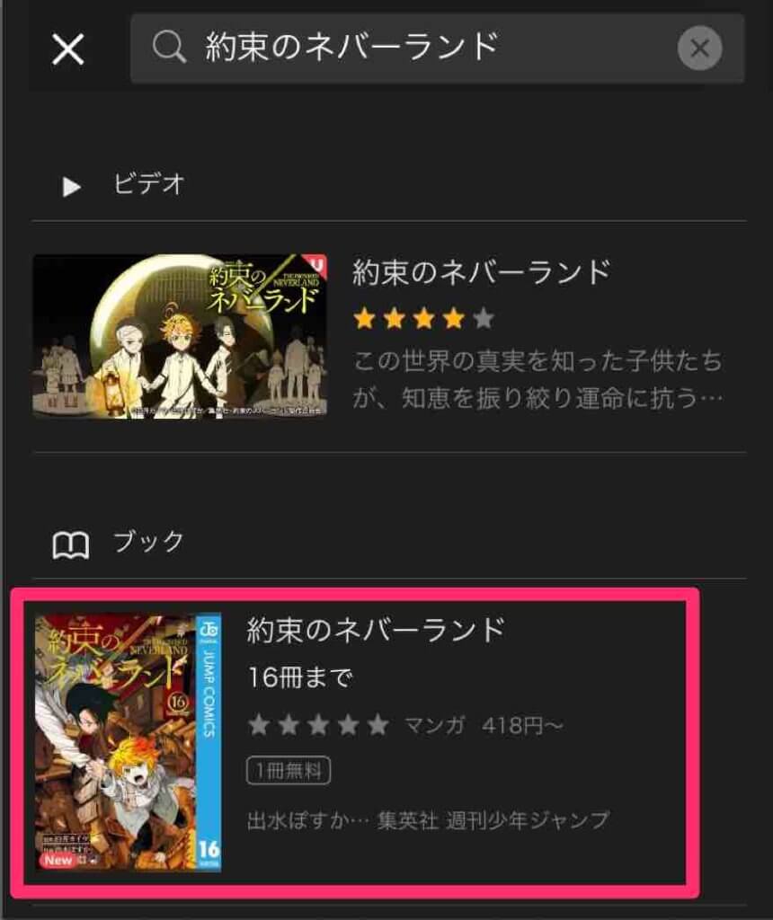Click the video play triangle icon
The width and height of the screenshot is (773, 920).
tap(72, 187)
